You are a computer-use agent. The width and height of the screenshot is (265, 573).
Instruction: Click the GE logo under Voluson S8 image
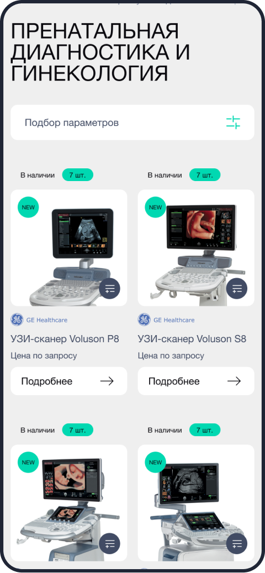[144, 320]
